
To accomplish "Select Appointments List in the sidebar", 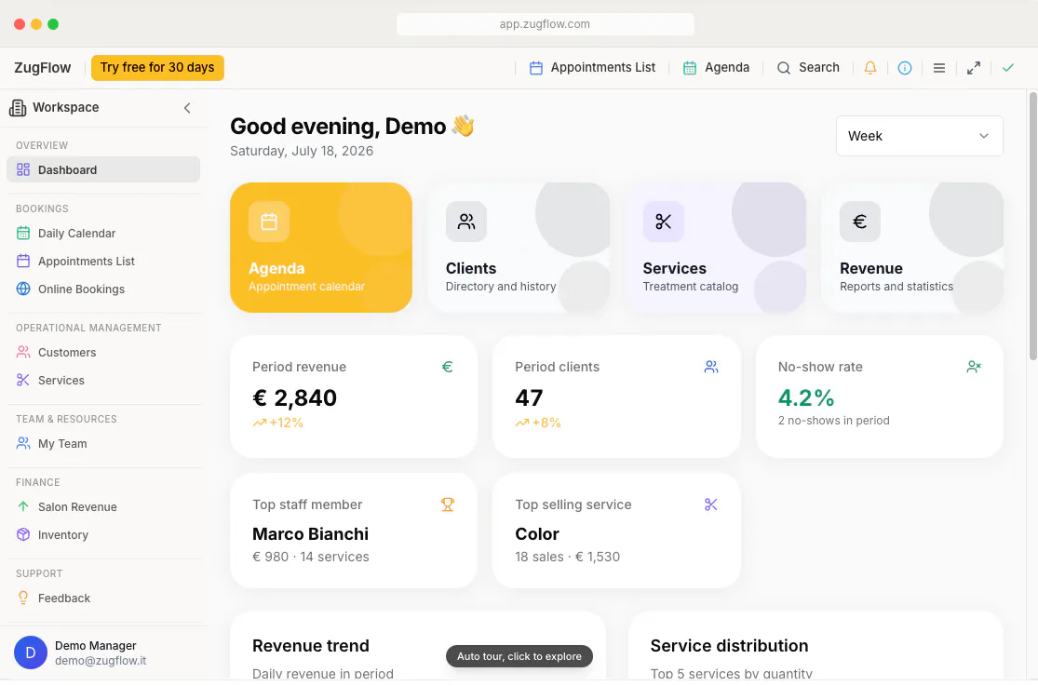I will (x=103, y=261).
